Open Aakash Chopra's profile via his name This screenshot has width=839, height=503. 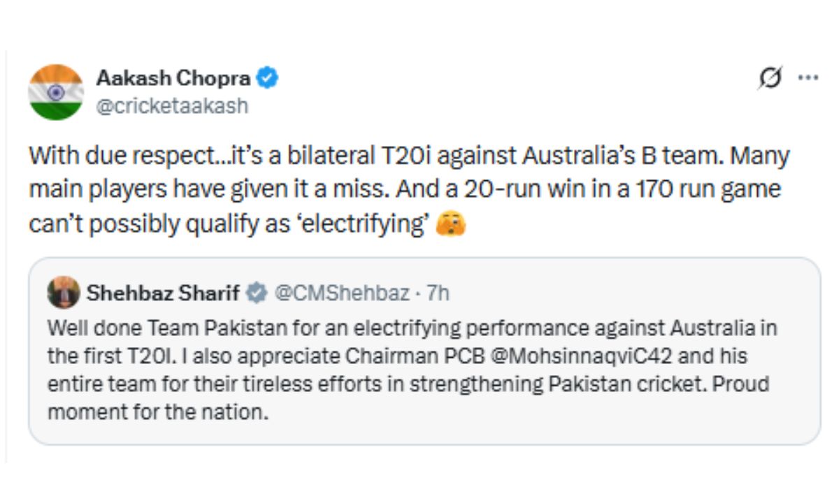tap(173, 78)
